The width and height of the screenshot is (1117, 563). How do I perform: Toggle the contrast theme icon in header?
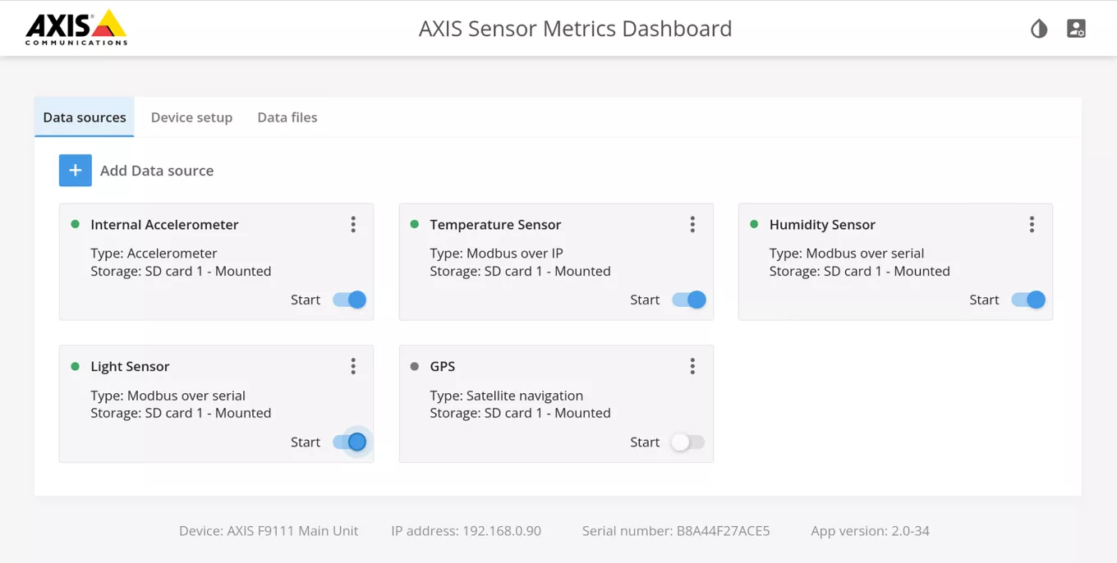point(1039,29)
